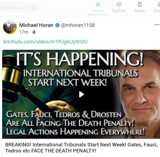
Task: Switch to the Explore tab label
Action: (x=119, y=11)
